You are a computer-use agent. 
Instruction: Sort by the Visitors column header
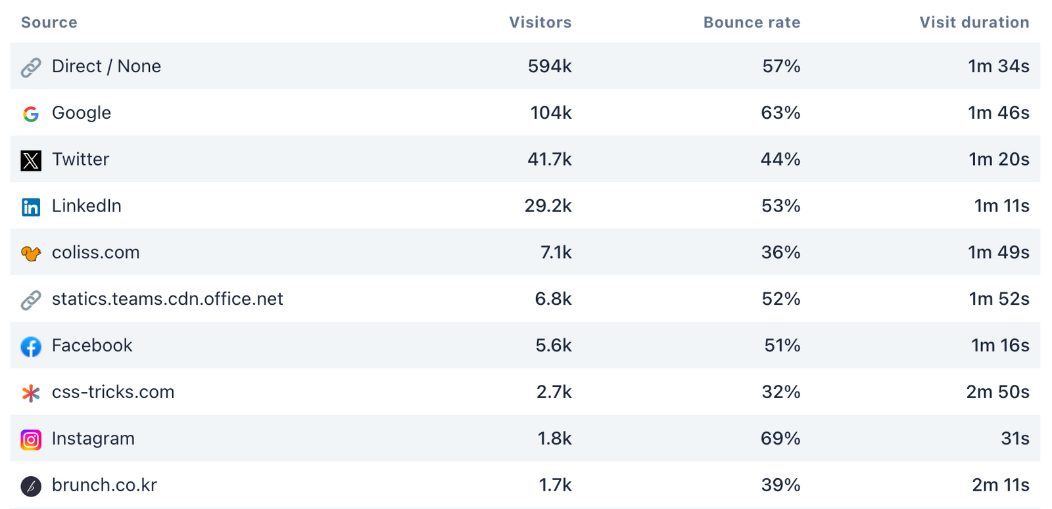[x=540, y=22]
